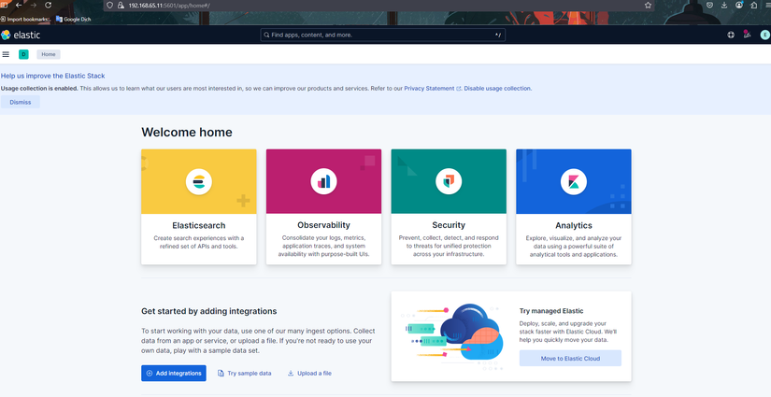
Task: Reload the page in browser
Action: coord(49,5)
